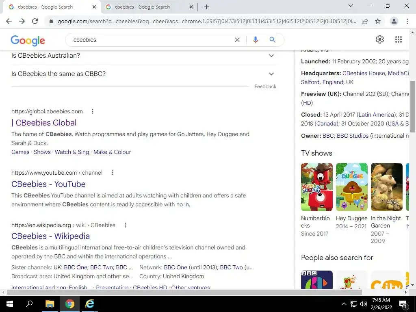Open the Games sitelink
The image size is (416, 312).
coord(20,152)
